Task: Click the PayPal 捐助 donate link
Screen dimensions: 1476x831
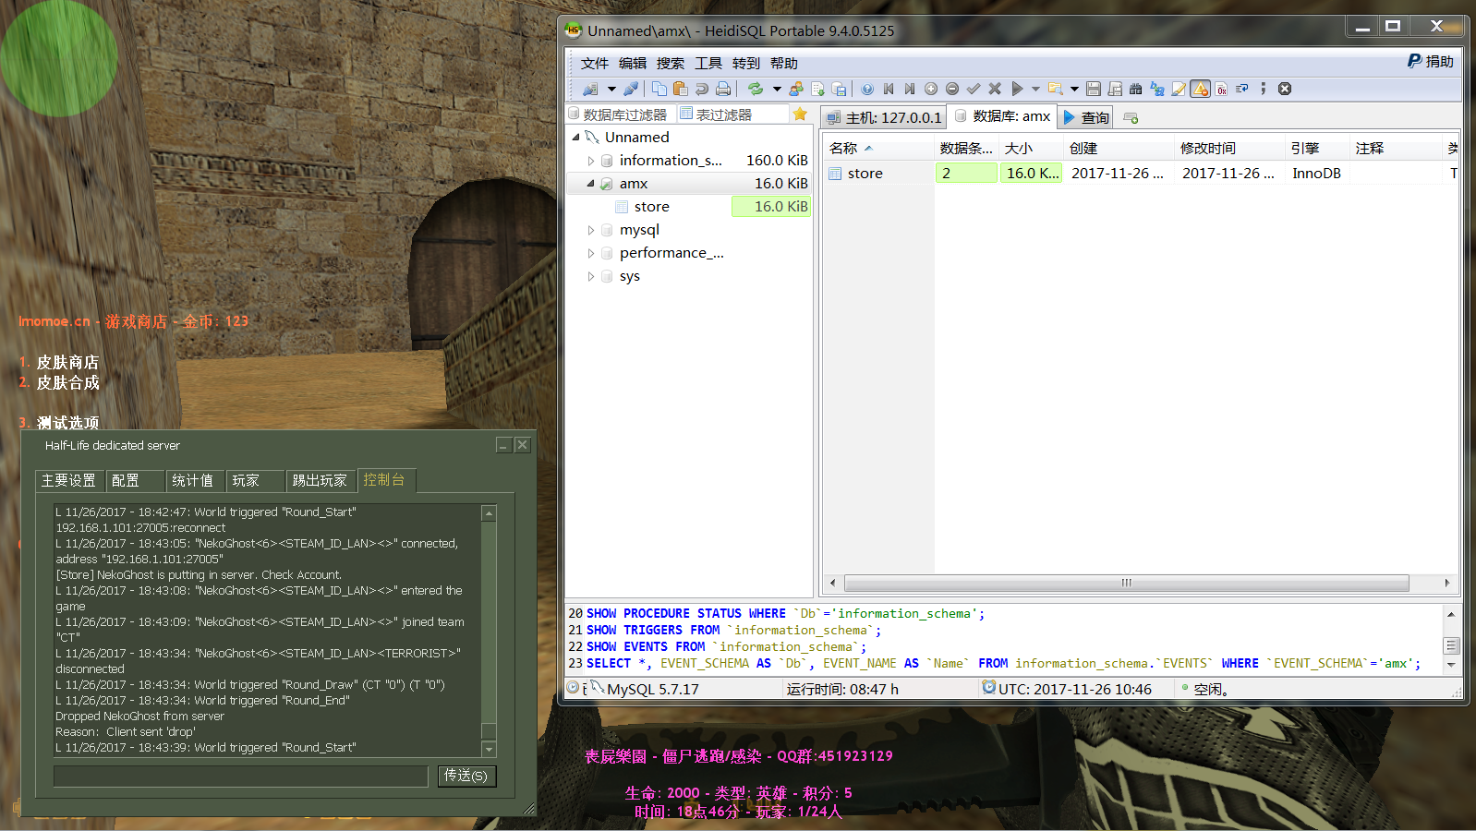Action: pos(1431,61)
